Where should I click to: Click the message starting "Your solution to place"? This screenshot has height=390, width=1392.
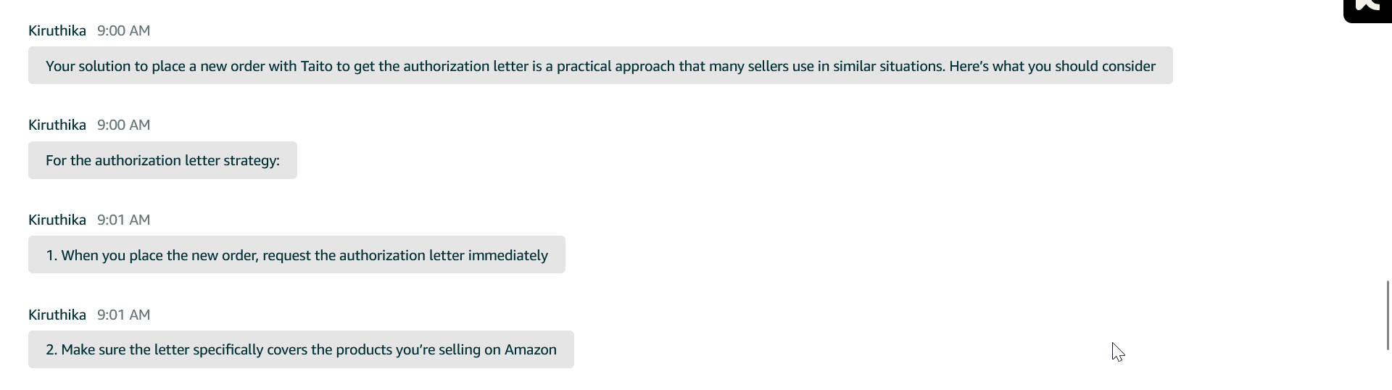tap(600, 66)
